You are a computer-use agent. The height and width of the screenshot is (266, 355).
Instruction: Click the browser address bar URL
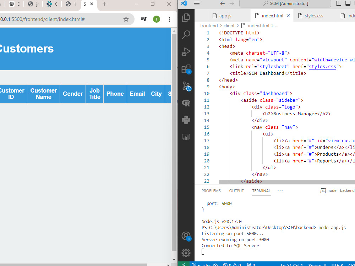pos(42,19)
